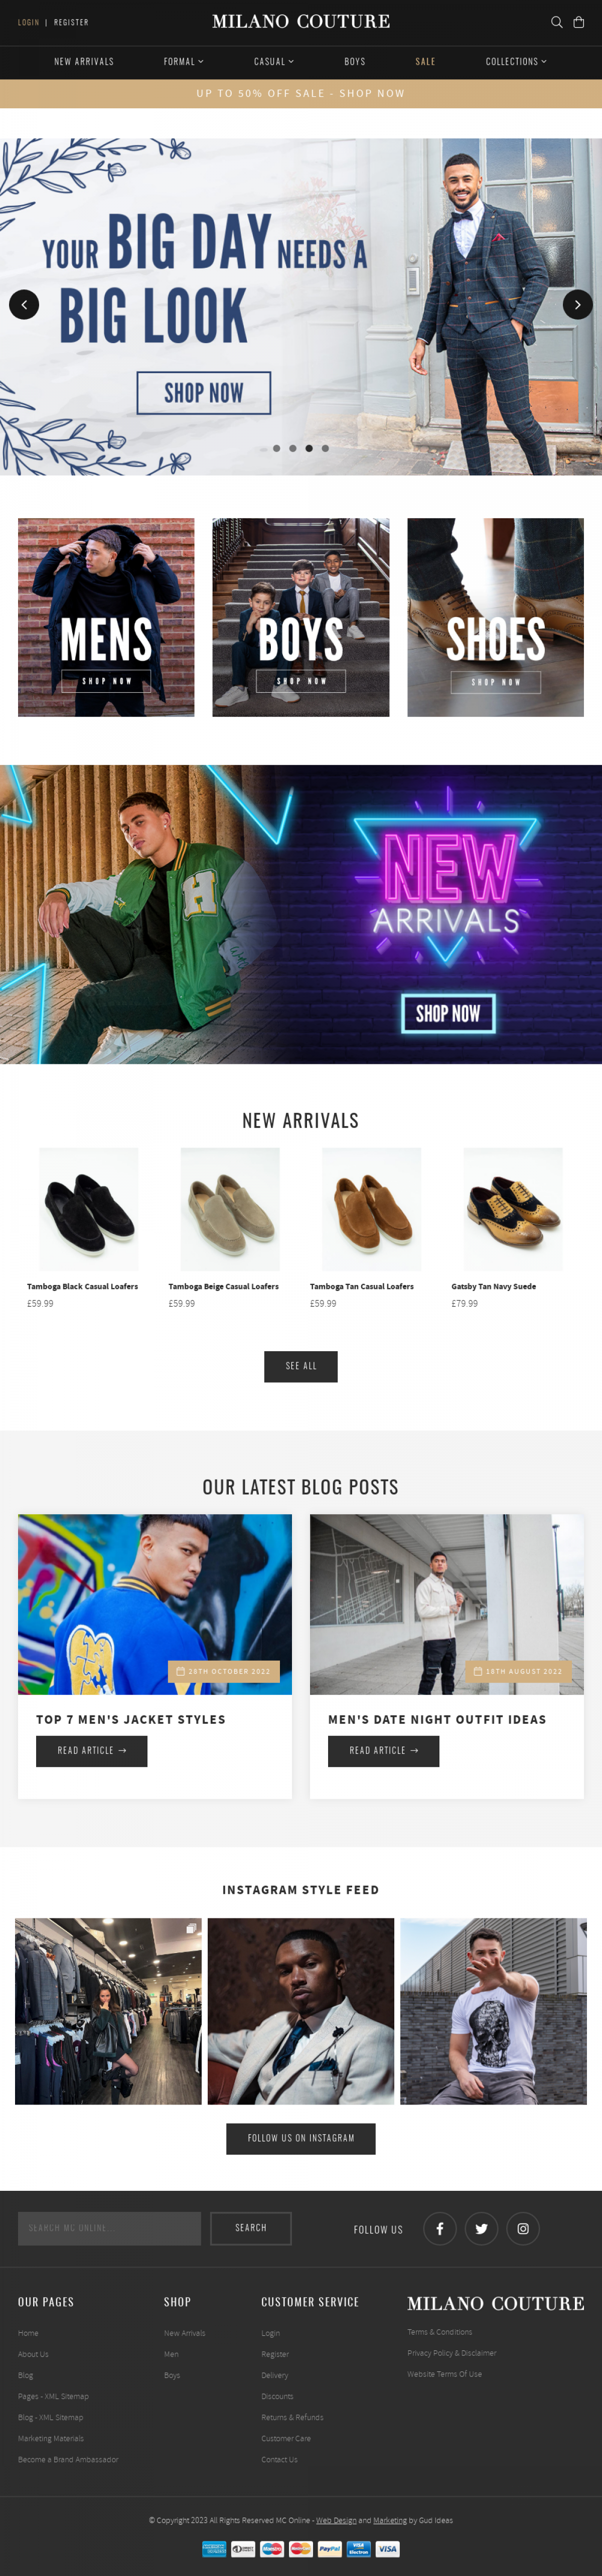
Task: Select the second carousel dot indicator
Action: 293,448
